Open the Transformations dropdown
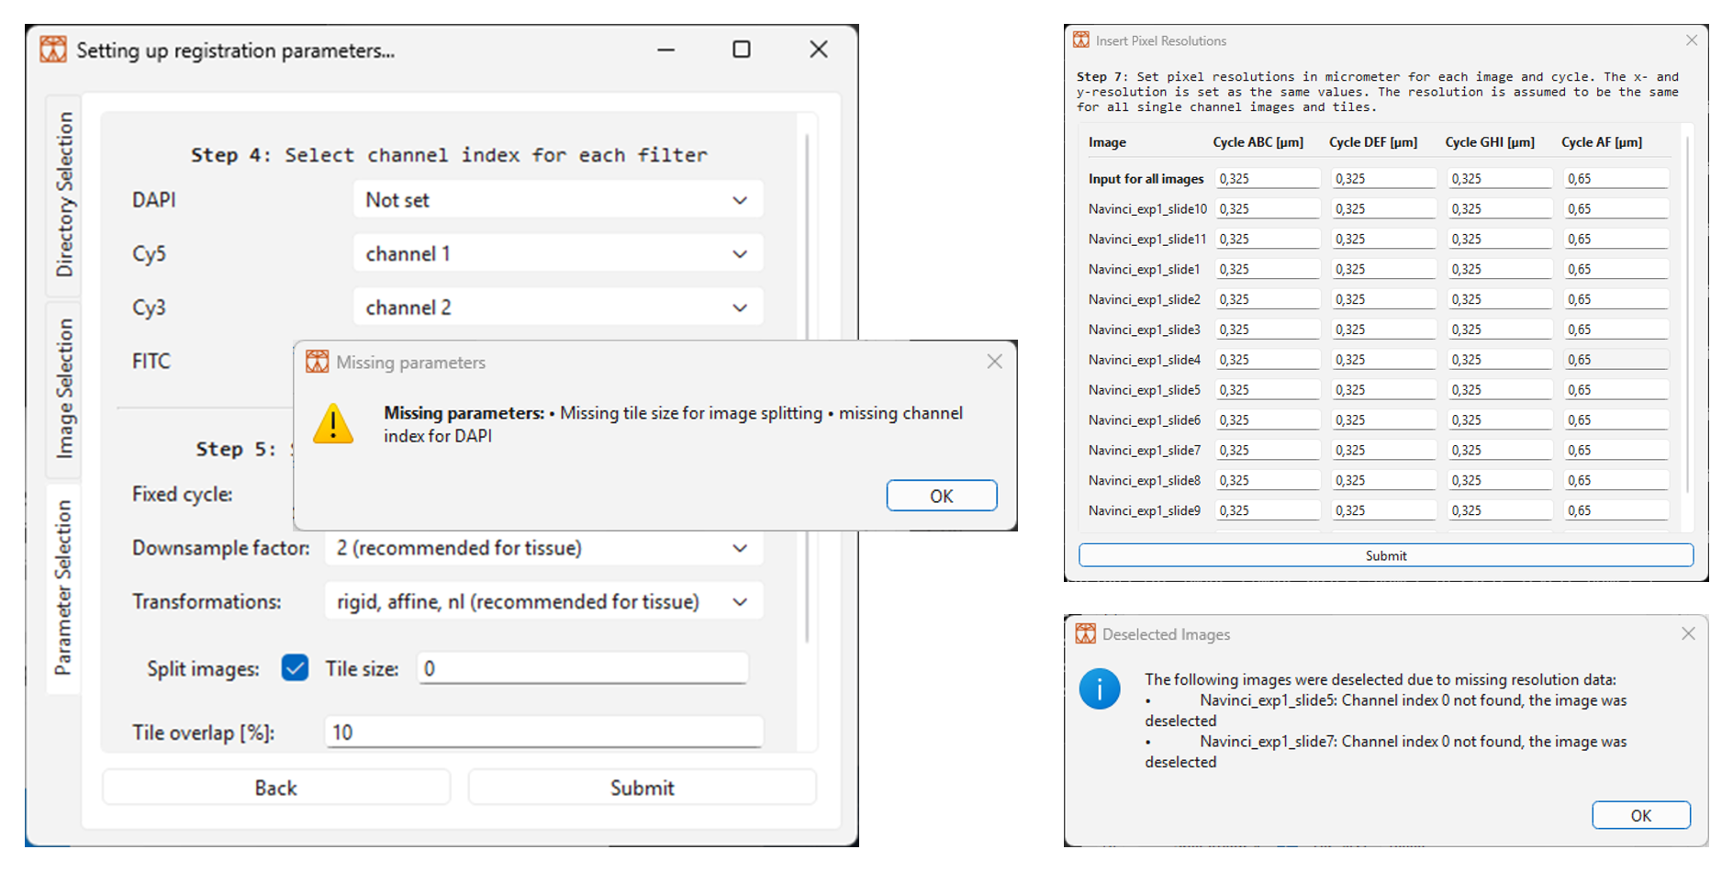 click(542, 602)
